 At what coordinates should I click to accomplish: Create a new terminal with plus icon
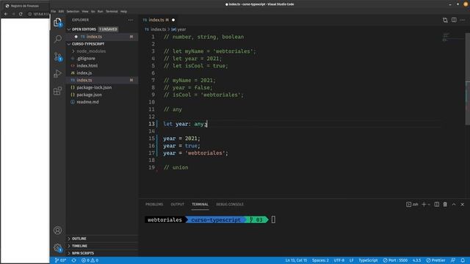point(424,204)
